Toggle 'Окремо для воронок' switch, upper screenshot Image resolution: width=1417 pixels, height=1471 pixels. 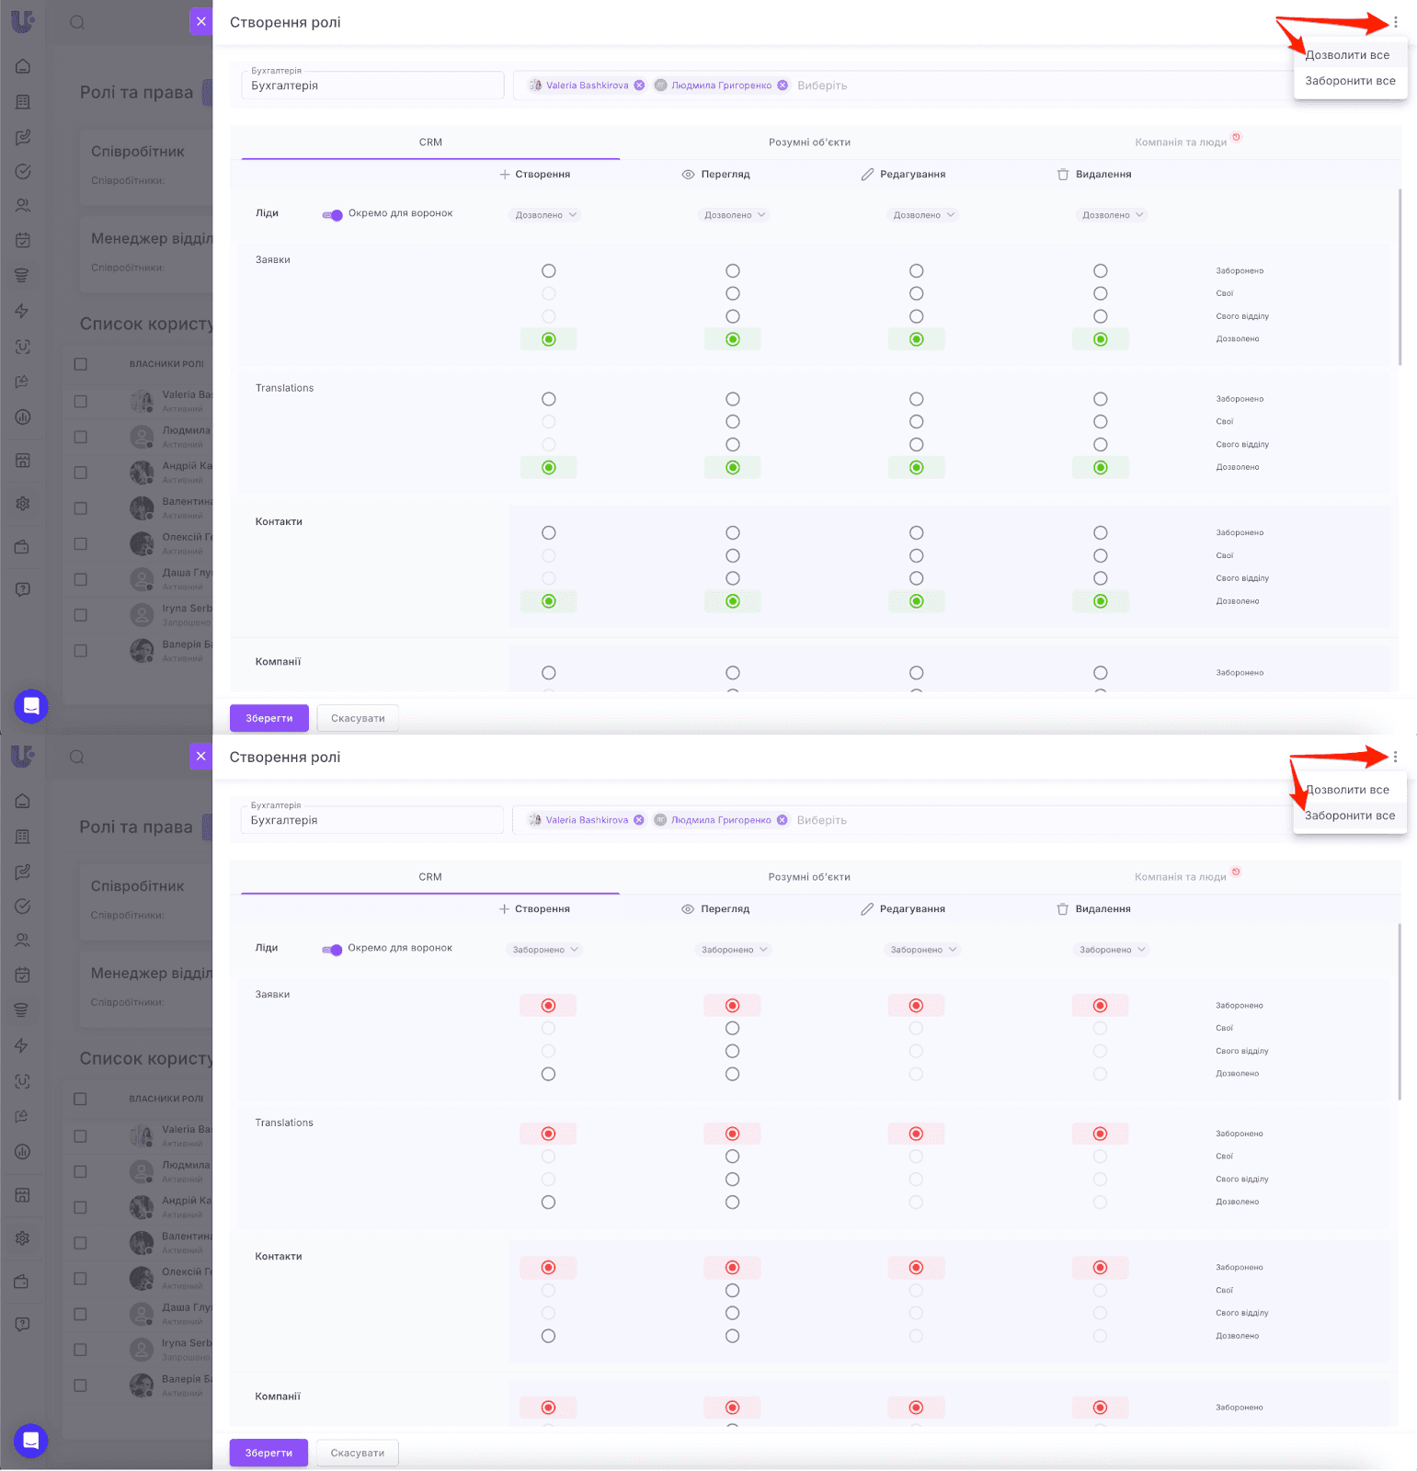tap(332, 214)
